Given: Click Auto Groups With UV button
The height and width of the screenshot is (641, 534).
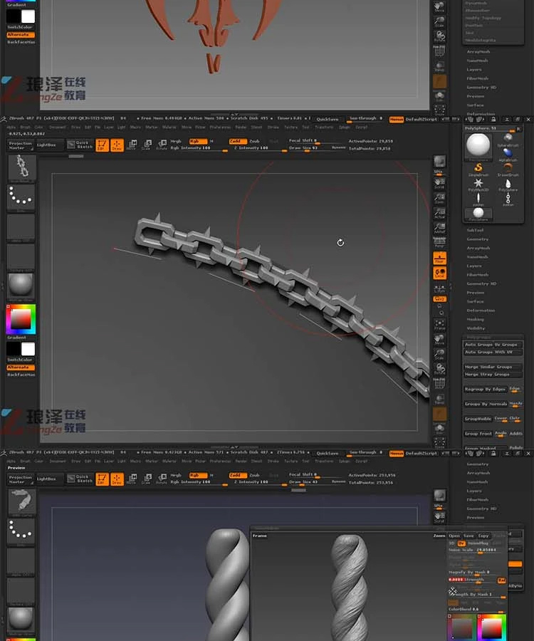Looking at the screenshot, I should 493,352.
